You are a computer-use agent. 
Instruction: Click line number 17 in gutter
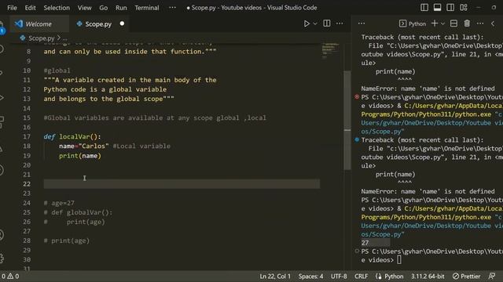click(27, 137)
